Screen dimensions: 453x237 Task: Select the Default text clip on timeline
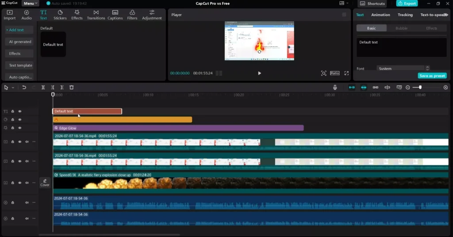[x=87, y=111]
